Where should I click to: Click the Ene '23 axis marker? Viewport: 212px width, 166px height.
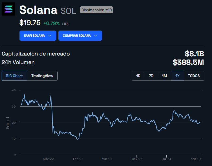[78, 159]
